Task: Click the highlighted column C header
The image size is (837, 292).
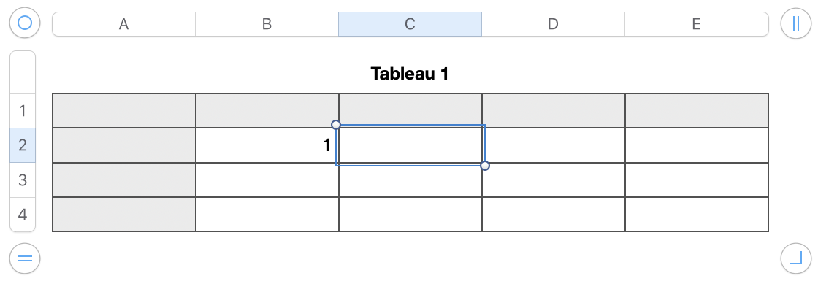Action: (x=410, y=24)
